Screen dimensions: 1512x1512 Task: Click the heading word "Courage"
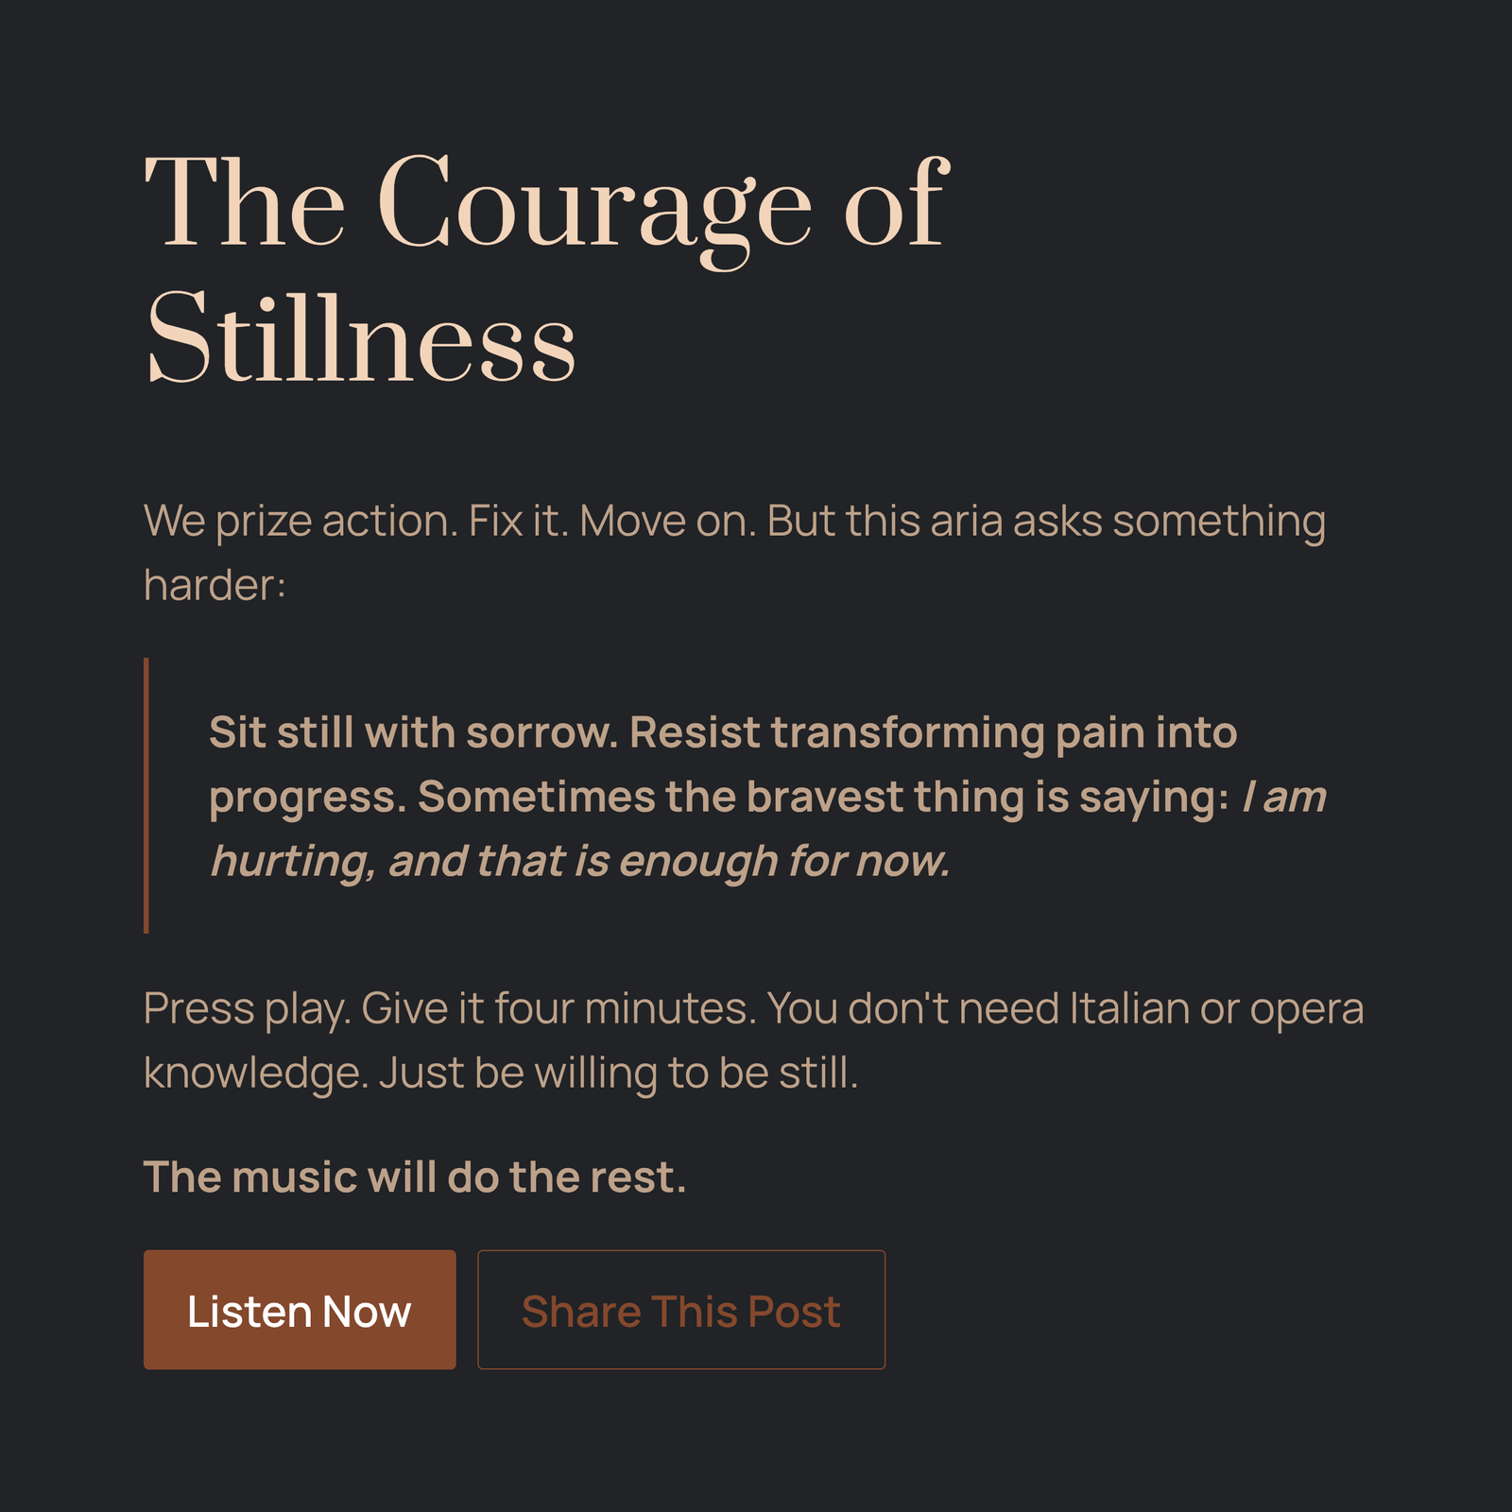coord(593,203)
